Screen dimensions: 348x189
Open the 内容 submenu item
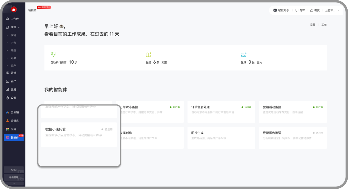tap(13, 43)
